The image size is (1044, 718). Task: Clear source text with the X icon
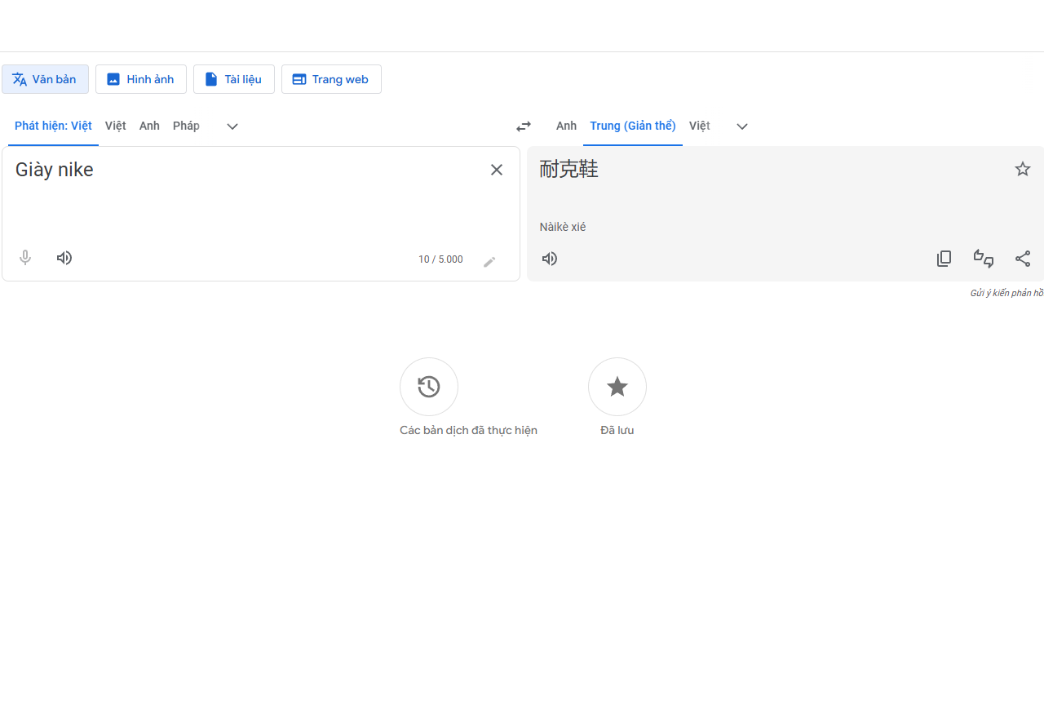click(497, 170)
